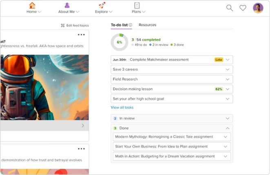Click Edit feed topics
The height and width of the screenshot is (175, 270).
click(75, 26)
